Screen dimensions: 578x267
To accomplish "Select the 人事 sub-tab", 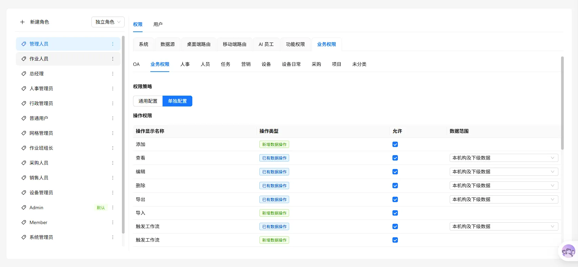I will 185,64.
